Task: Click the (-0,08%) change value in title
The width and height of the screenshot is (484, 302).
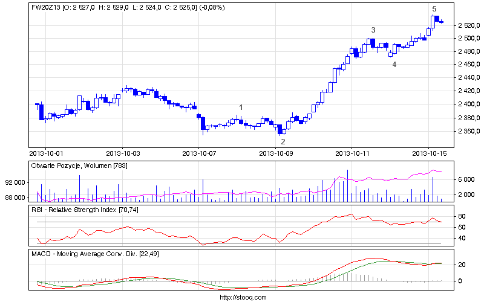Action: tap(212, 7)
